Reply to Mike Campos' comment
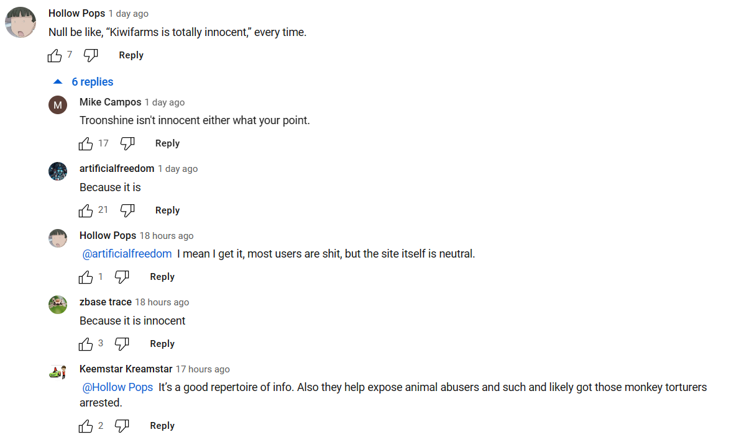 tap(167, 143)
